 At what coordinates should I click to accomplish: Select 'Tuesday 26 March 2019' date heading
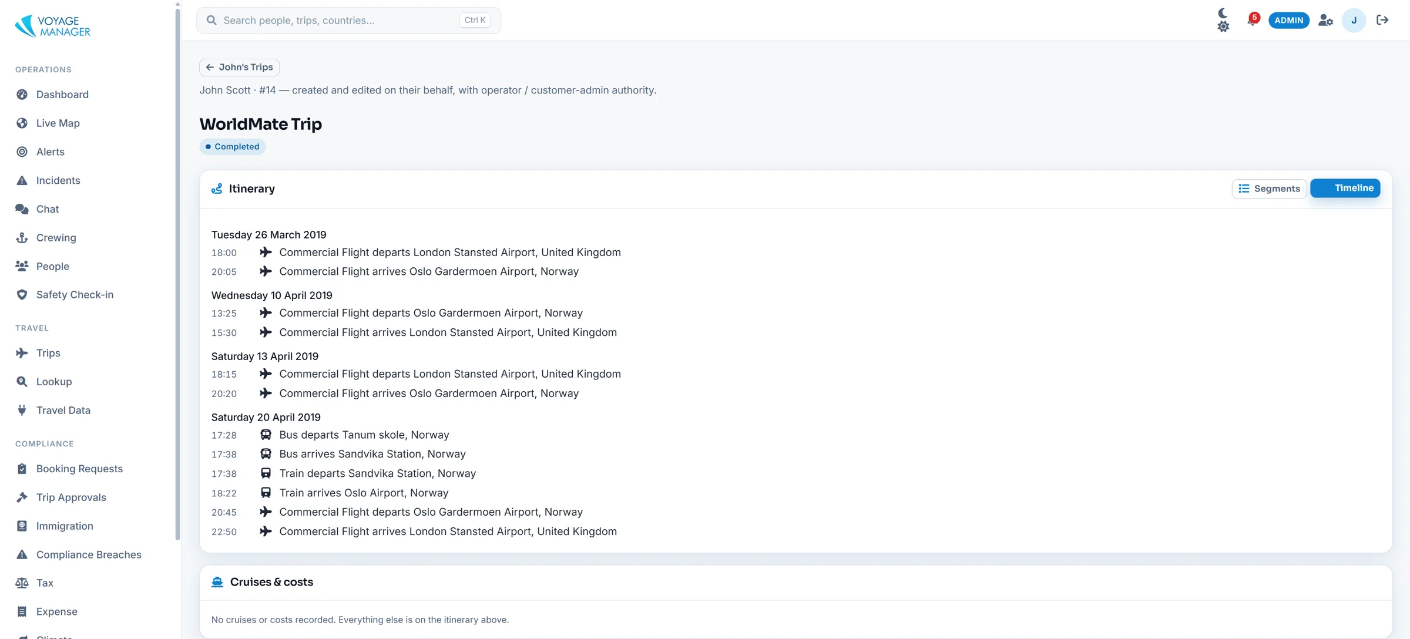pyautogui.click(x=268, y=235)
